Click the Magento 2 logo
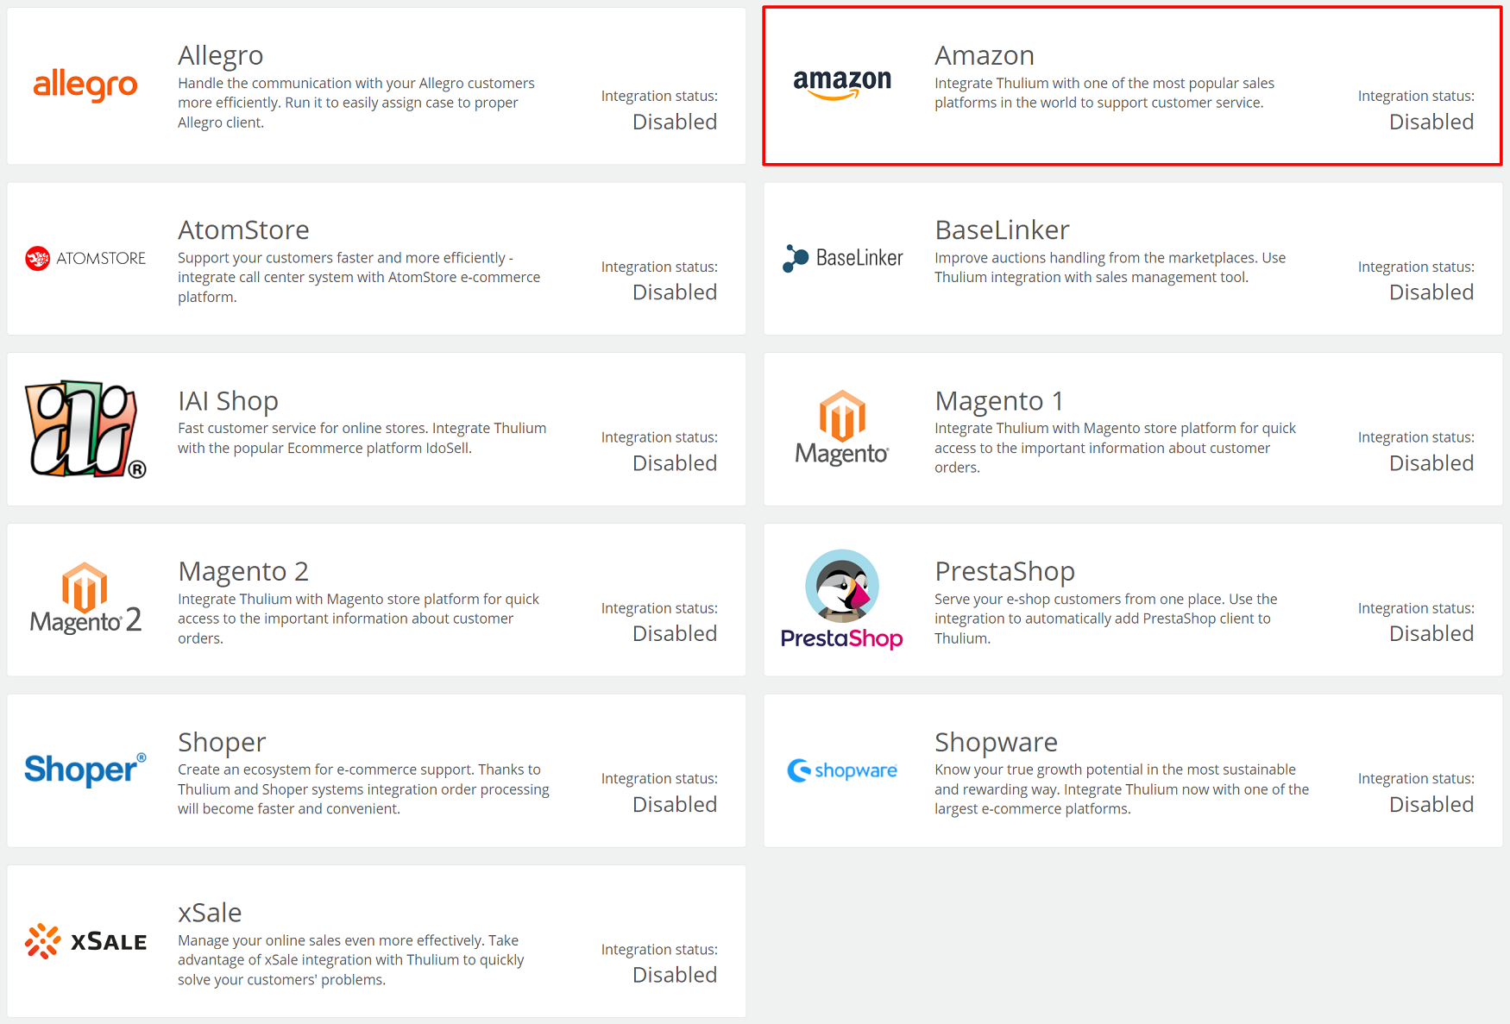This screenshot has height=1024, width=1510. 85,599
